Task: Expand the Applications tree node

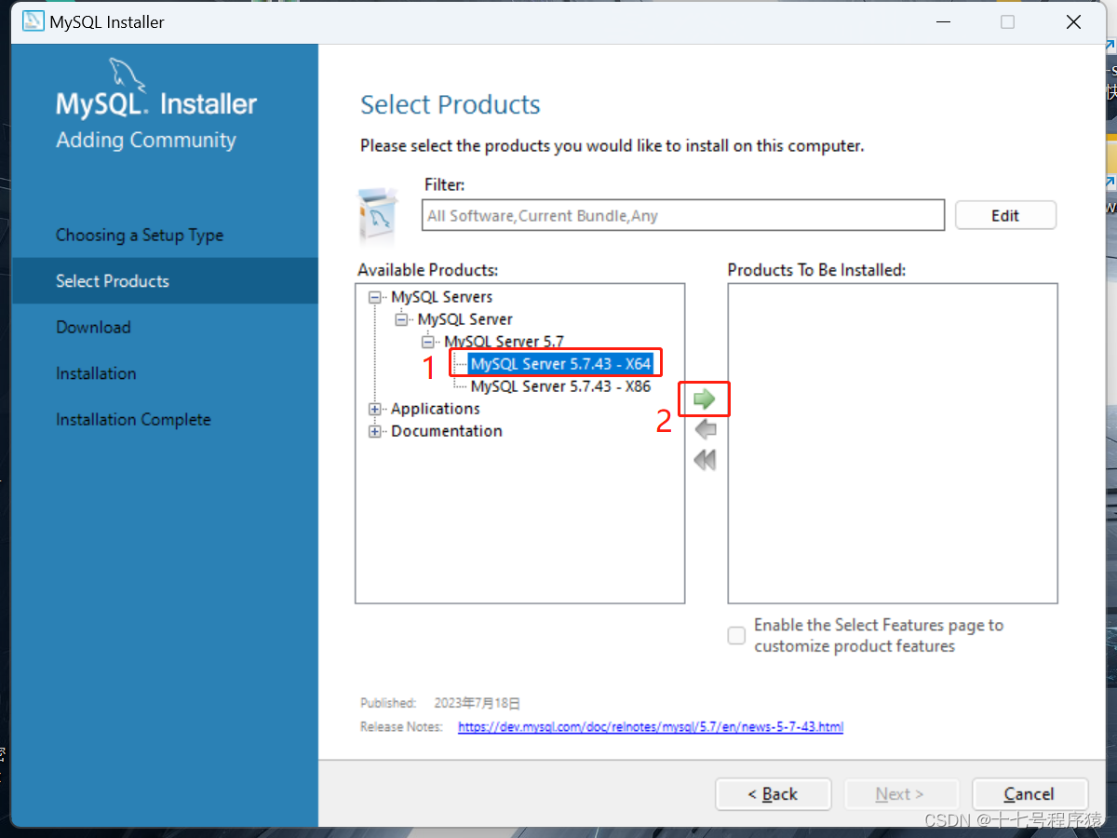Action: [375, 409]
